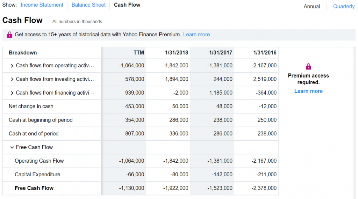Click the 1/31/2017 column header
Image resolution: width=358 pixels, height=199 pixels.
coord(221,53)
